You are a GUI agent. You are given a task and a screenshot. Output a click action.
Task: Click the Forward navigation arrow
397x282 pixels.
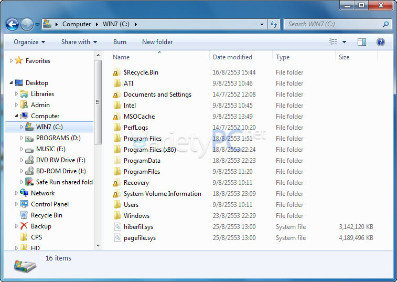coord(27,25)
